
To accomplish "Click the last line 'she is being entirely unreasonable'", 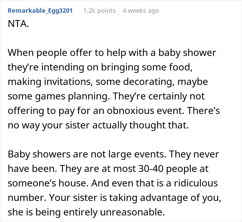I will click(86, 212).
